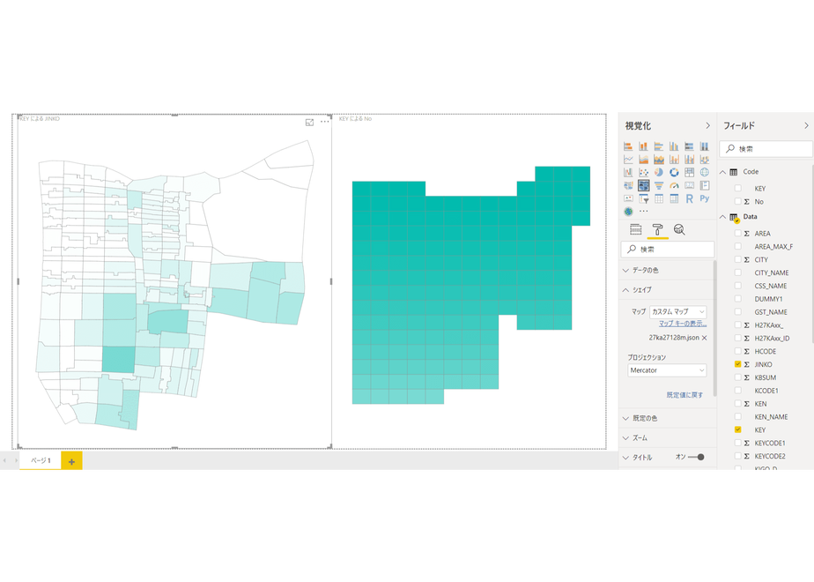
Task: Collapse the 視覚化 pane chevron
Action: coord(707,126)
